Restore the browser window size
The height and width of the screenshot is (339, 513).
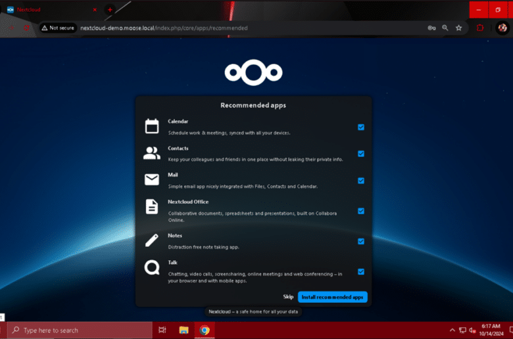coord(498,10)
